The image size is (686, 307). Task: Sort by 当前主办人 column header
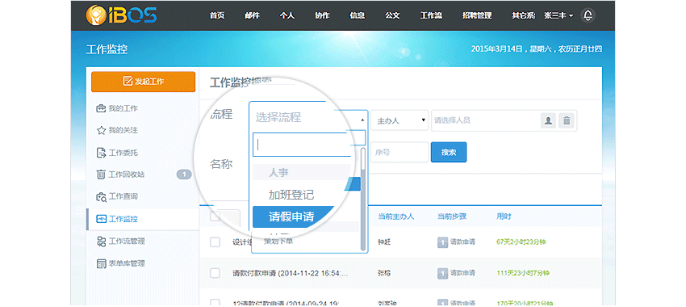[x=396, y=217]
